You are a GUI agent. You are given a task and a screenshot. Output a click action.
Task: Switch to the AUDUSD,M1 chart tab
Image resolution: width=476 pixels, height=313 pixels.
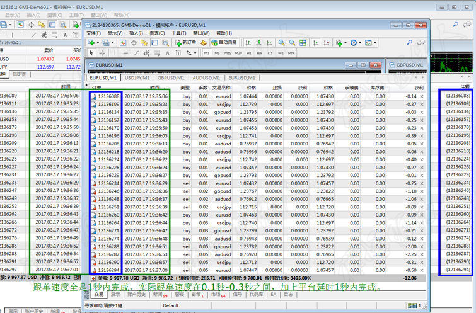[206, 78]
